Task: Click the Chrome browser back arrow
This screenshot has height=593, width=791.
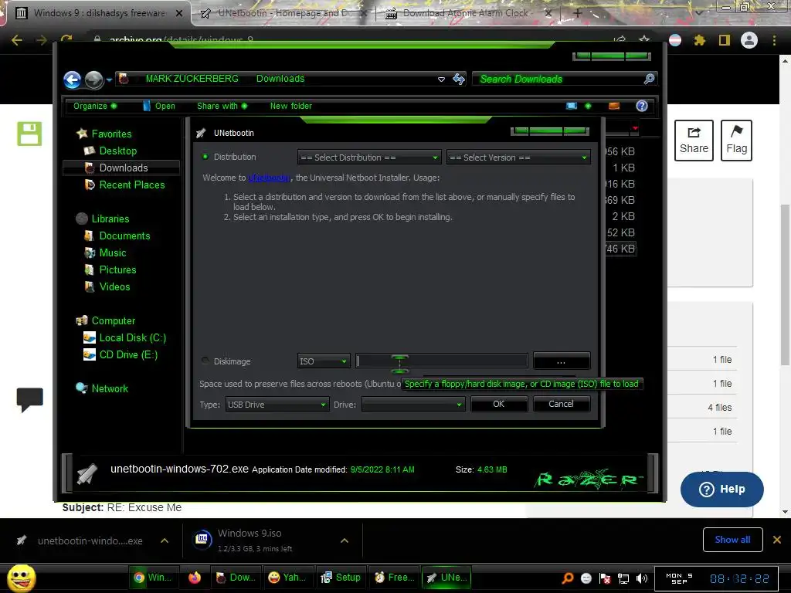Action: 17,40
